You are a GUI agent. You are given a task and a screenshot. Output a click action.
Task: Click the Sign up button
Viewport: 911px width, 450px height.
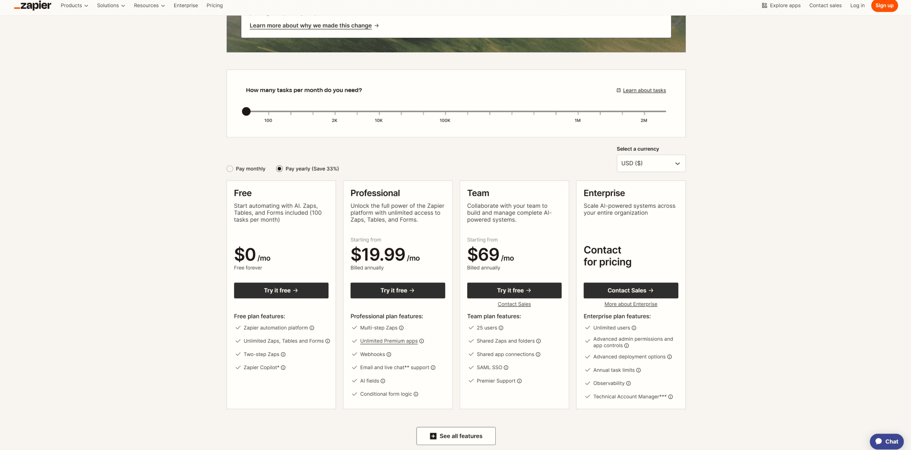tap(884, 5)
